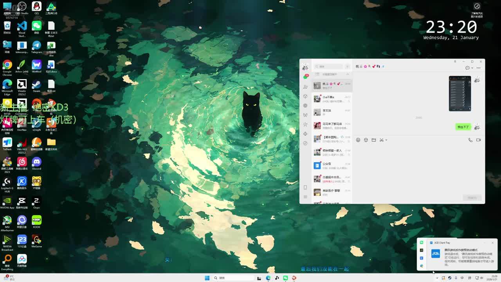The height and width of the screenshot is (282, 501).
Task: Open the folder icon to send a file
Action: 374,140
